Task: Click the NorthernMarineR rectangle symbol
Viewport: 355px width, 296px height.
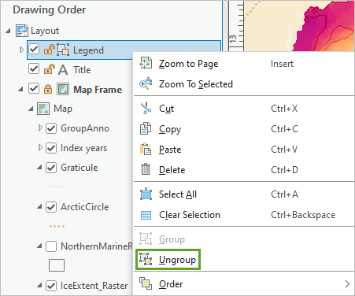Action: [57, 265]
